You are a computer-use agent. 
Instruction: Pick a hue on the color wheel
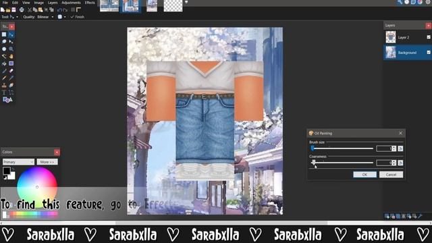point(37,187)
